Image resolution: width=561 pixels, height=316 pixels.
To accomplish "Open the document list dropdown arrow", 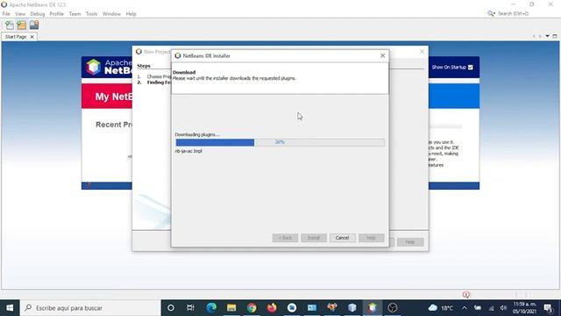I will [x=547, y=36].
